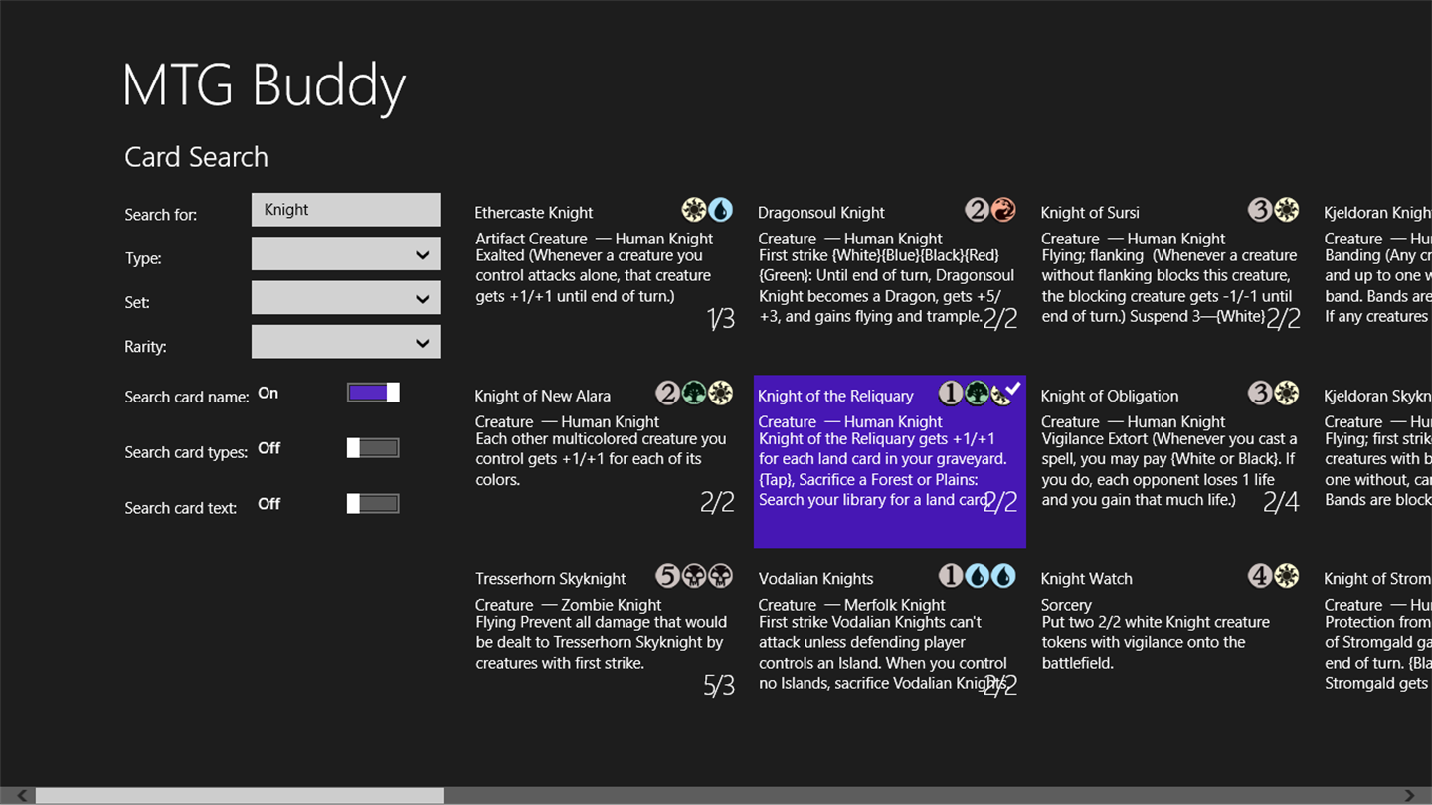Click the generic 4 mana icon on Knight Watch

click(x=1260, y=576)
